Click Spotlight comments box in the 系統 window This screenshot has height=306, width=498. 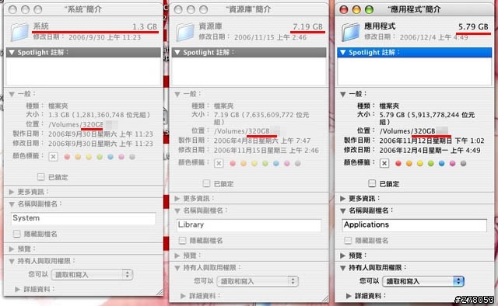[x=83, y=71]
